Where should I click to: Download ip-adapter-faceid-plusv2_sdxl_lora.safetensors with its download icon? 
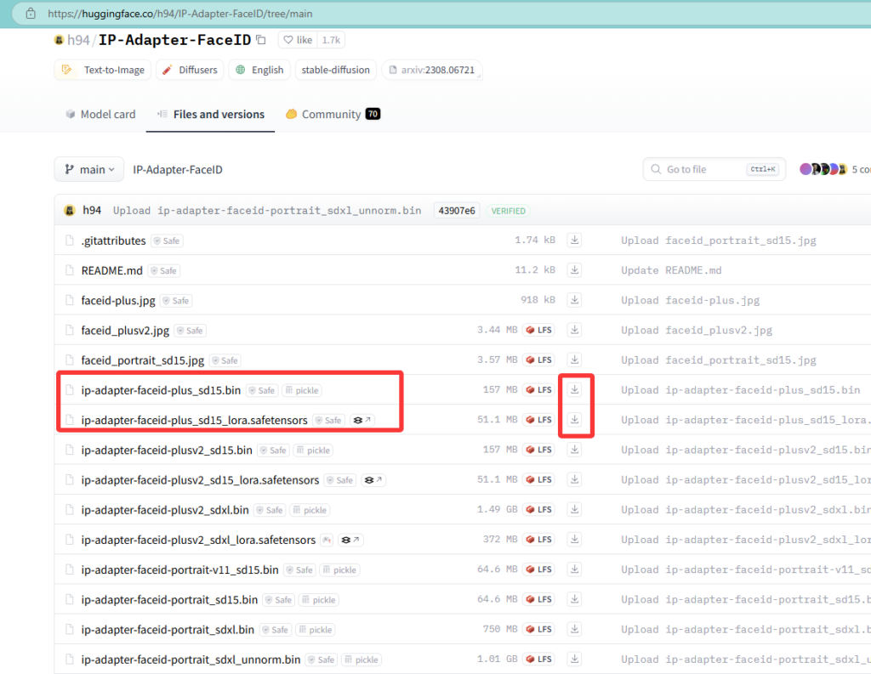(574, 540)
